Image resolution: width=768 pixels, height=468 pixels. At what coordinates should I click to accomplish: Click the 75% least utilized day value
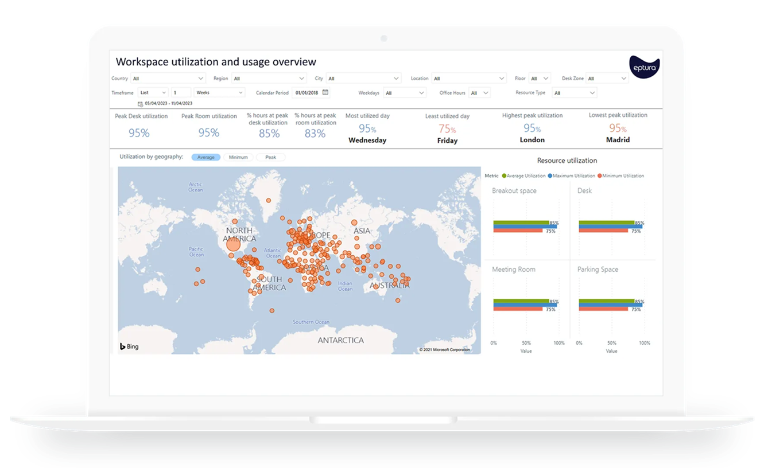tap(447, 130)
